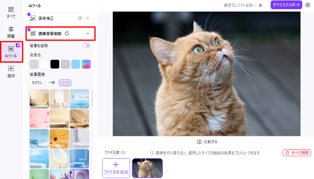Open the gradient custom color picker
314x179 pixels.
(86, 64)
